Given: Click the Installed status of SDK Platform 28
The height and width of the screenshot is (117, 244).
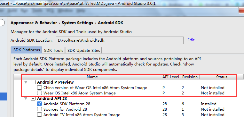Looking at the screenshot, I should click(209, 104).
